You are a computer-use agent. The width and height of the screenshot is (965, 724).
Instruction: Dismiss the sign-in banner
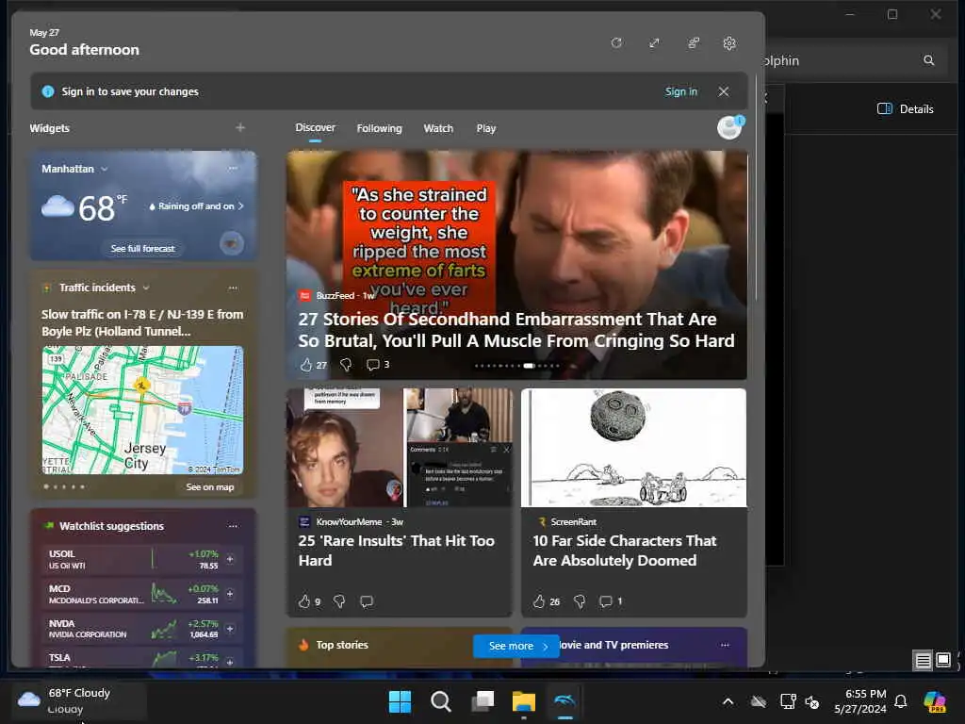click(x=724, y=91)
